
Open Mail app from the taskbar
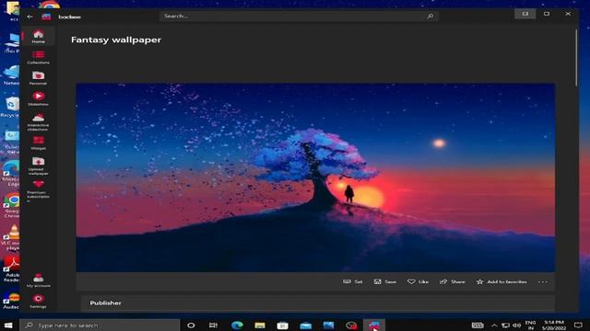tap(305, 325)
